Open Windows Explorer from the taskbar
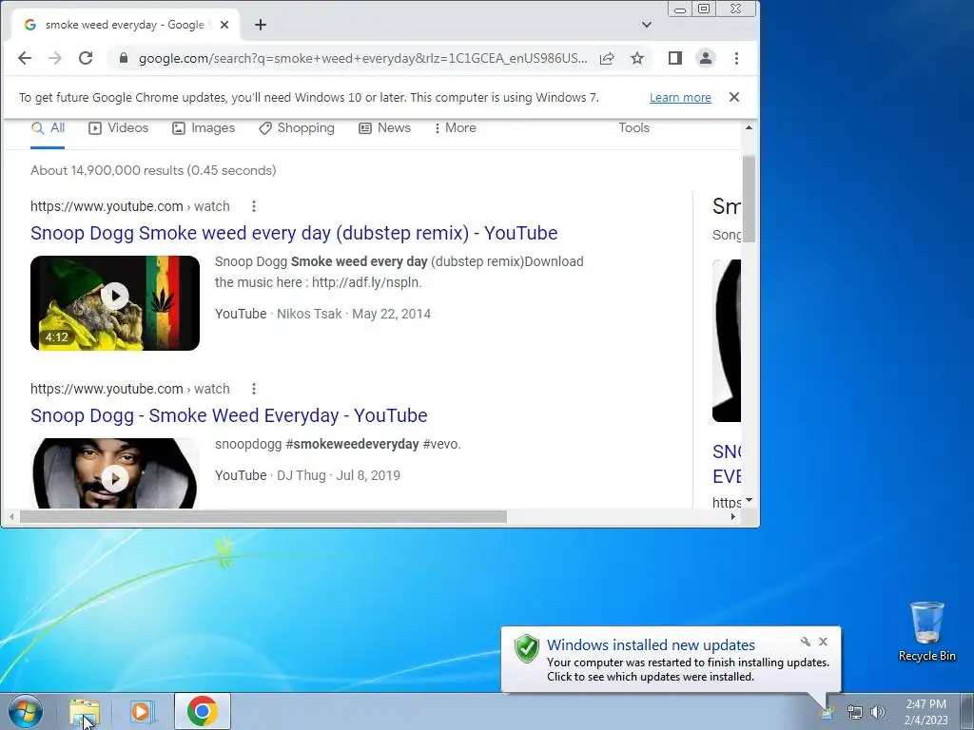 click(x=85, y=711)
